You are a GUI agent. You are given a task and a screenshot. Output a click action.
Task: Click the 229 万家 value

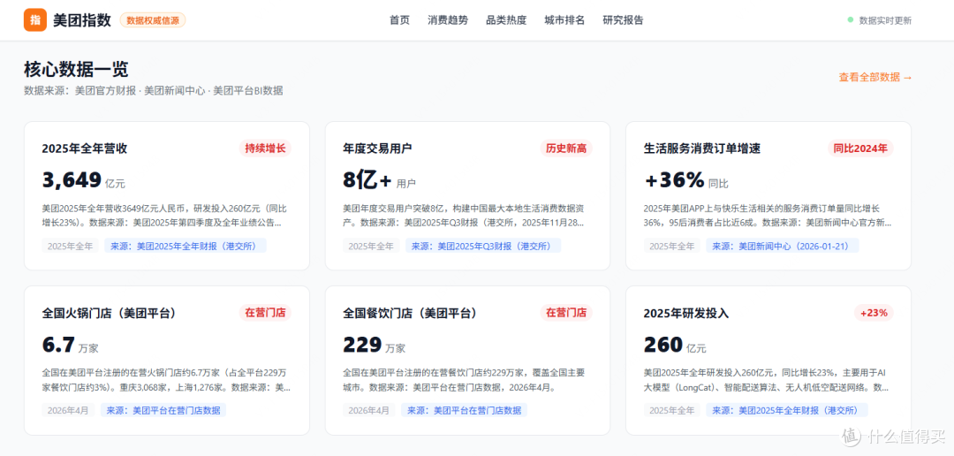(x=375, y=346)
